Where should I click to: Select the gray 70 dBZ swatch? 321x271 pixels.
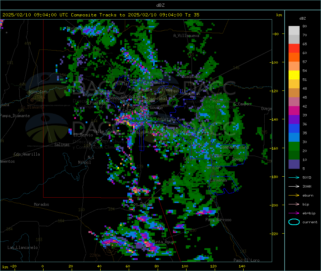tap(294, 40)
